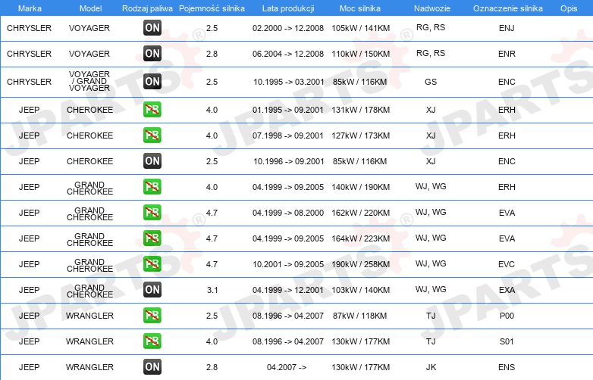
Task: Click the power value 162kW / 220KM
Action: click(360, 213)
